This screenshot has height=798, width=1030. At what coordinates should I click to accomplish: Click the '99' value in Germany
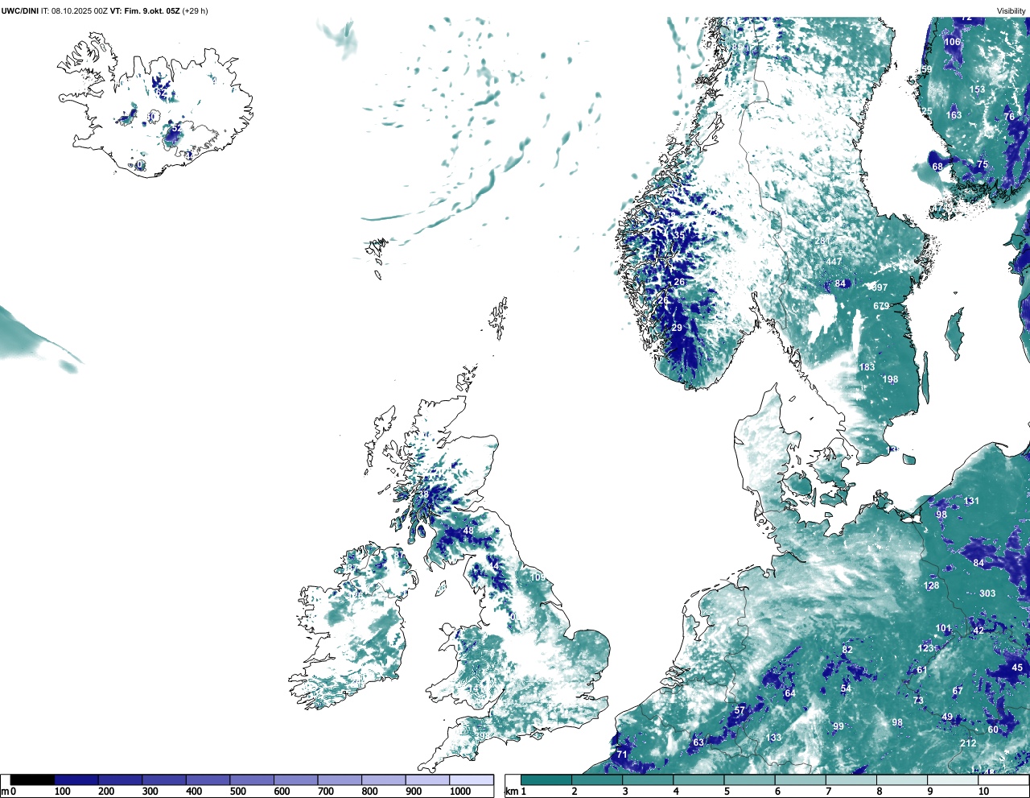pyautogui.click(x=838, y=726)
